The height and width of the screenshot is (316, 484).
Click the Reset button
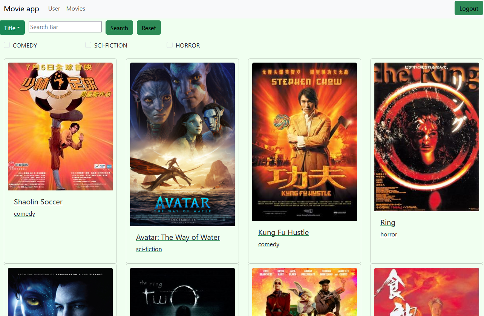pyautogui.click(x=149, y=28)
